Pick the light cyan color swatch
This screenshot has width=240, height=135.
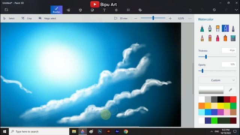(x=202, y=112)
